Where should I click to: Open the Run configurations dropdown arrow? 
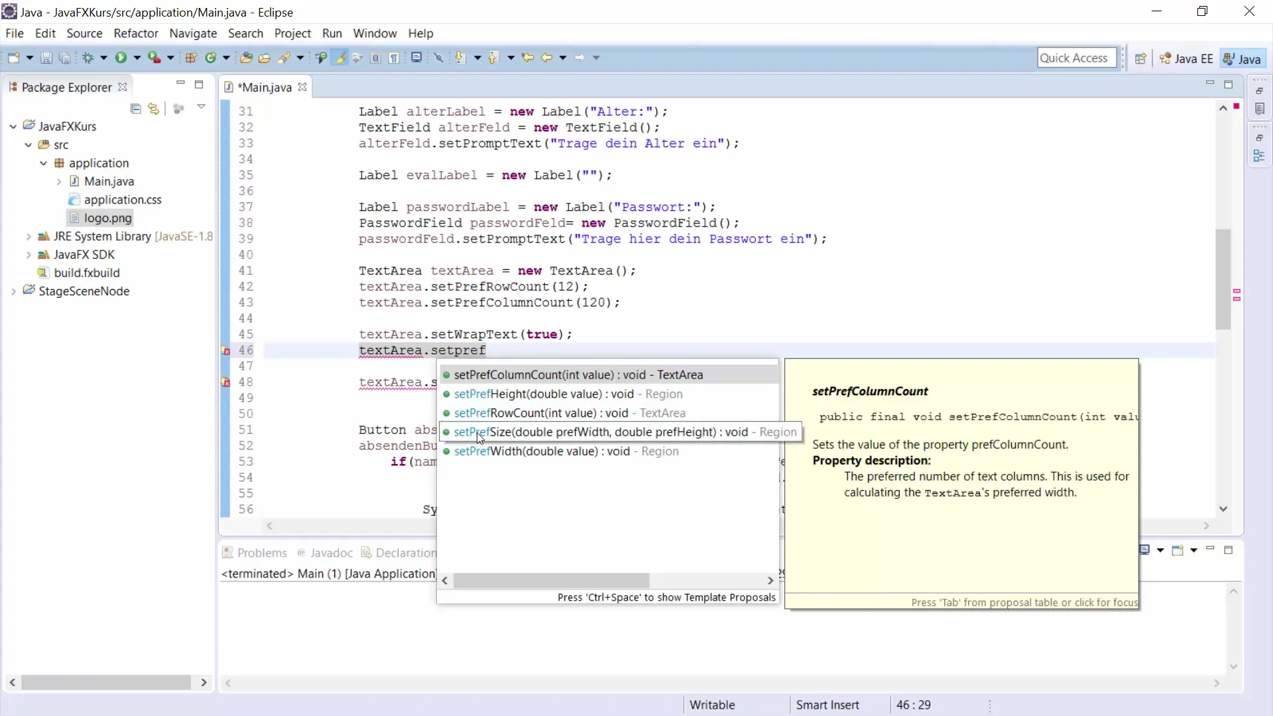pos(137,58)
